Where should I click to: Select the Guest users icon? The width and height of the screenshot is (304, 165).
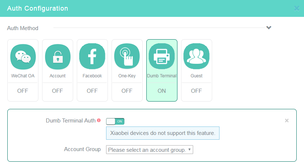[196, 56]
